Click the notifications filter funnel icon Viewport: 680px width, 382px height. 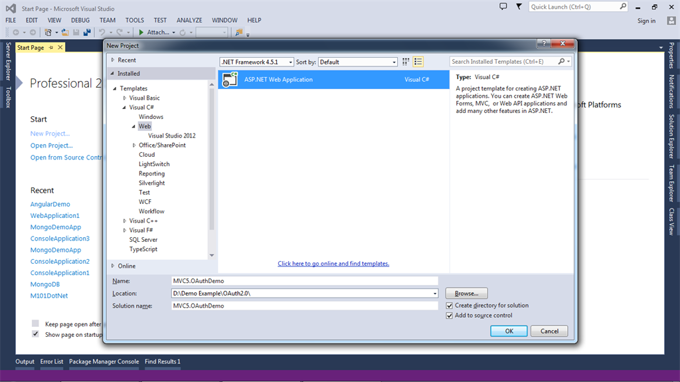pyautogui.click(x=519, y=7)
